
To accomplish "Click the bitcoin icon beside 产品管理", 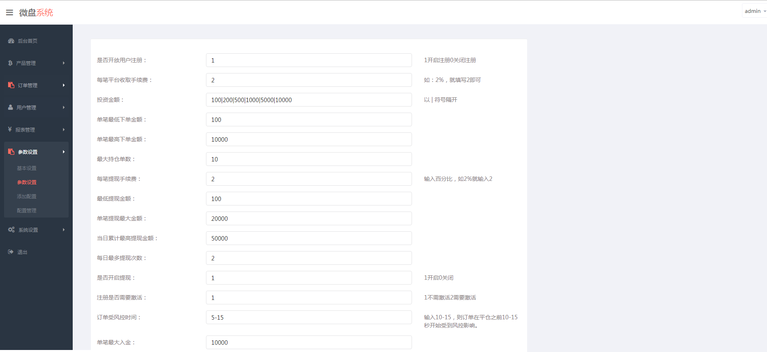I will click(10, 63).
